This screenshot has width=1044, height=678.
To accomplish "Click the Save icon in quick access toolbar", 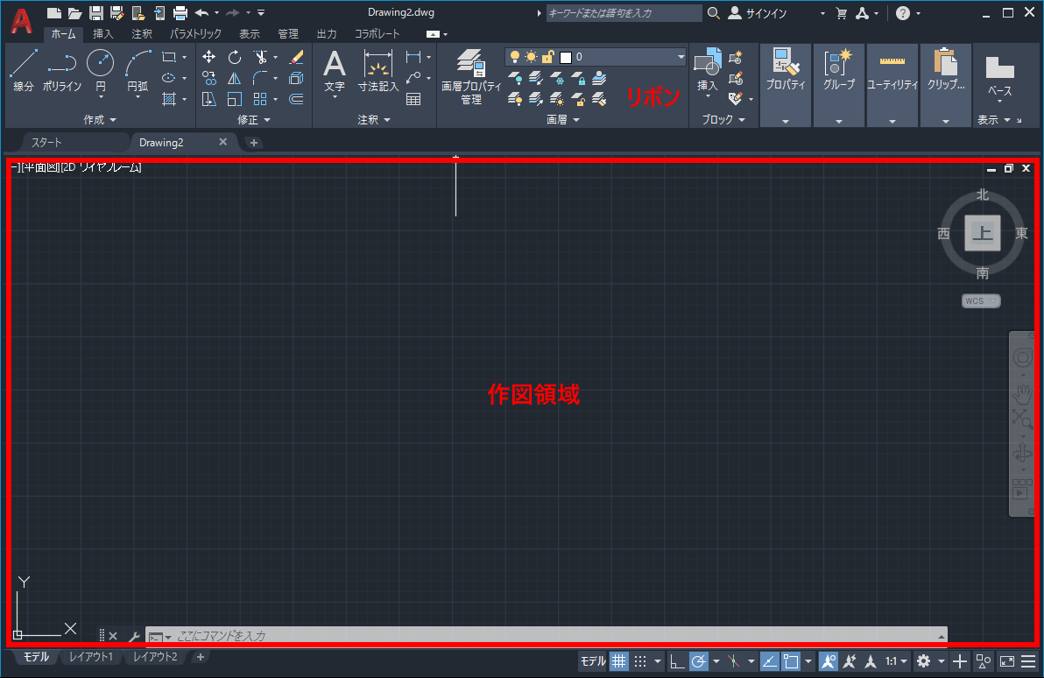I will point(96,12).
